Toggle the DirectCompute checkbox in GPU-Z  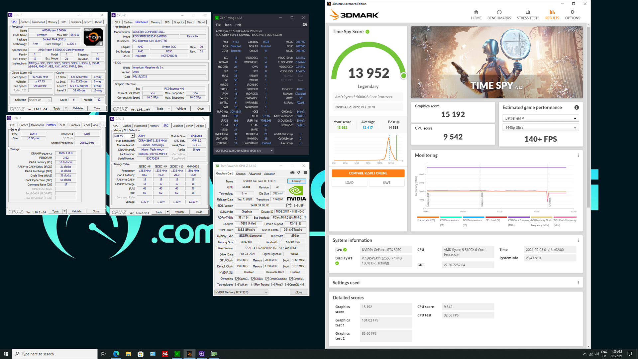[x=267, y=279]
